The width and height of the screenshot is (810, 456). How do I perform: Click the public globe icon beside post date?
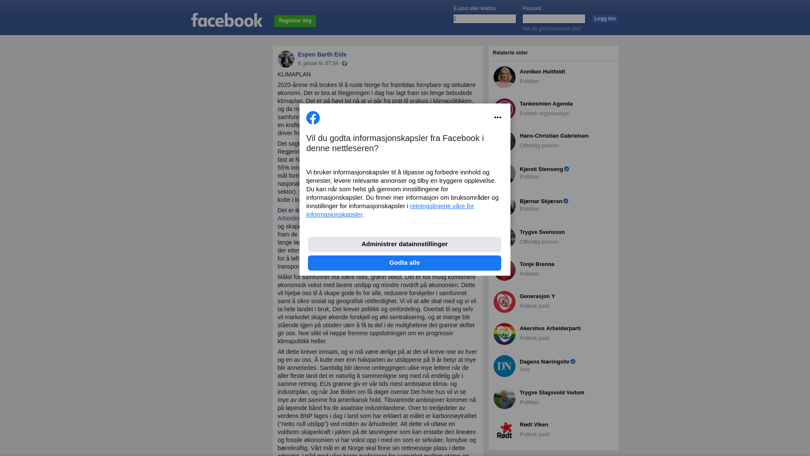[345, 63]
